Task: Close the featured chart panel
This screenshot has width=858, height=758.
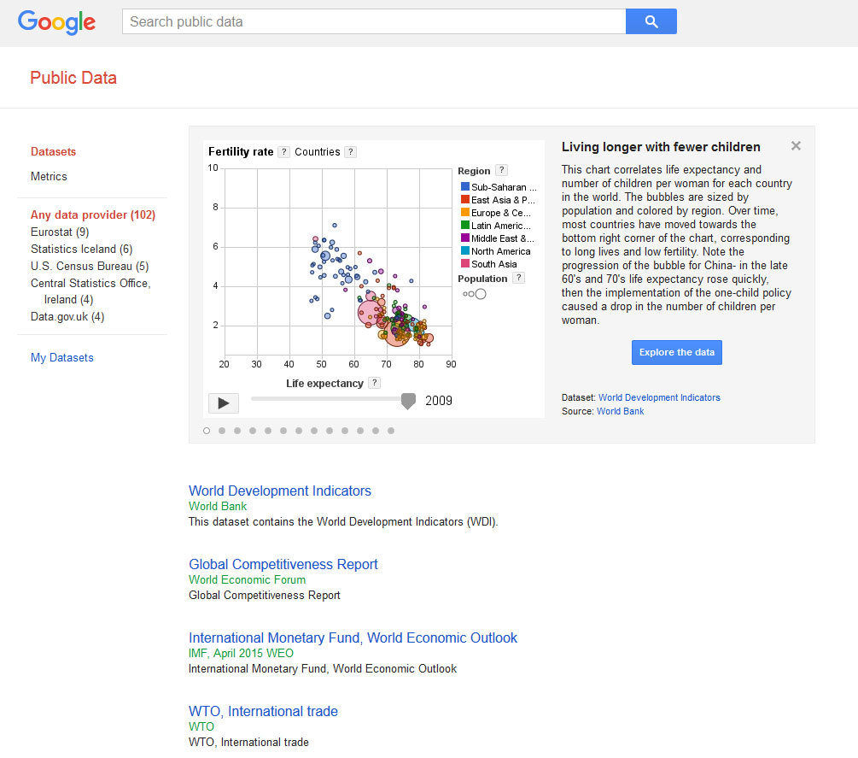Action: click(x=797, y=145)
